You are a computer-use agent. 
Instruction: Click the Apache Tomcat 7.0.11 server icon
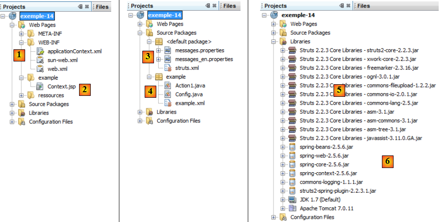[x=293, y=209]
